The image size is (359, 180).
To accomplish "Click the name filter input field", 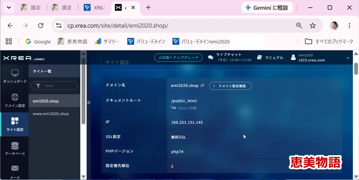I will pos(54,86).
